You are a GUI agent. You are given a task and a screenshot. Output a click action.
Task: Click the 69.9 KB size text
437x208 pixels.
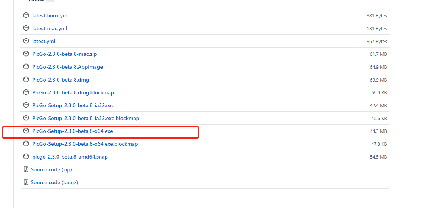[x=379, y=92]
